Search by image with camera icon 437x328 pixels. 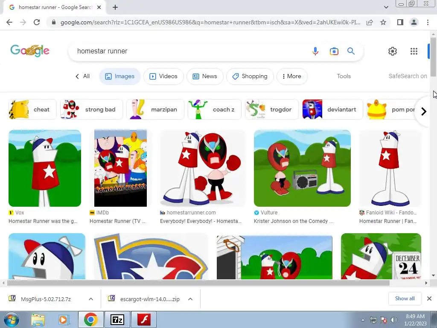[334, 51]
